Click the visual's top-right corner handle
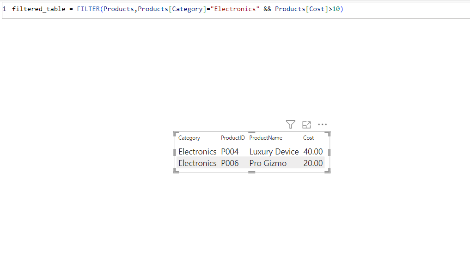Viewport: 470px width, 265px height. click(x=328, y=134)
